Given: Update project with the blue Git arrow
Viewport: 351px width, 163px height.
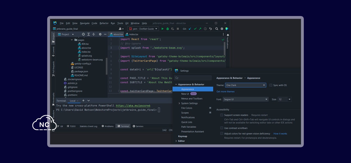Looking at the screenshot, I should coord(190,29).
